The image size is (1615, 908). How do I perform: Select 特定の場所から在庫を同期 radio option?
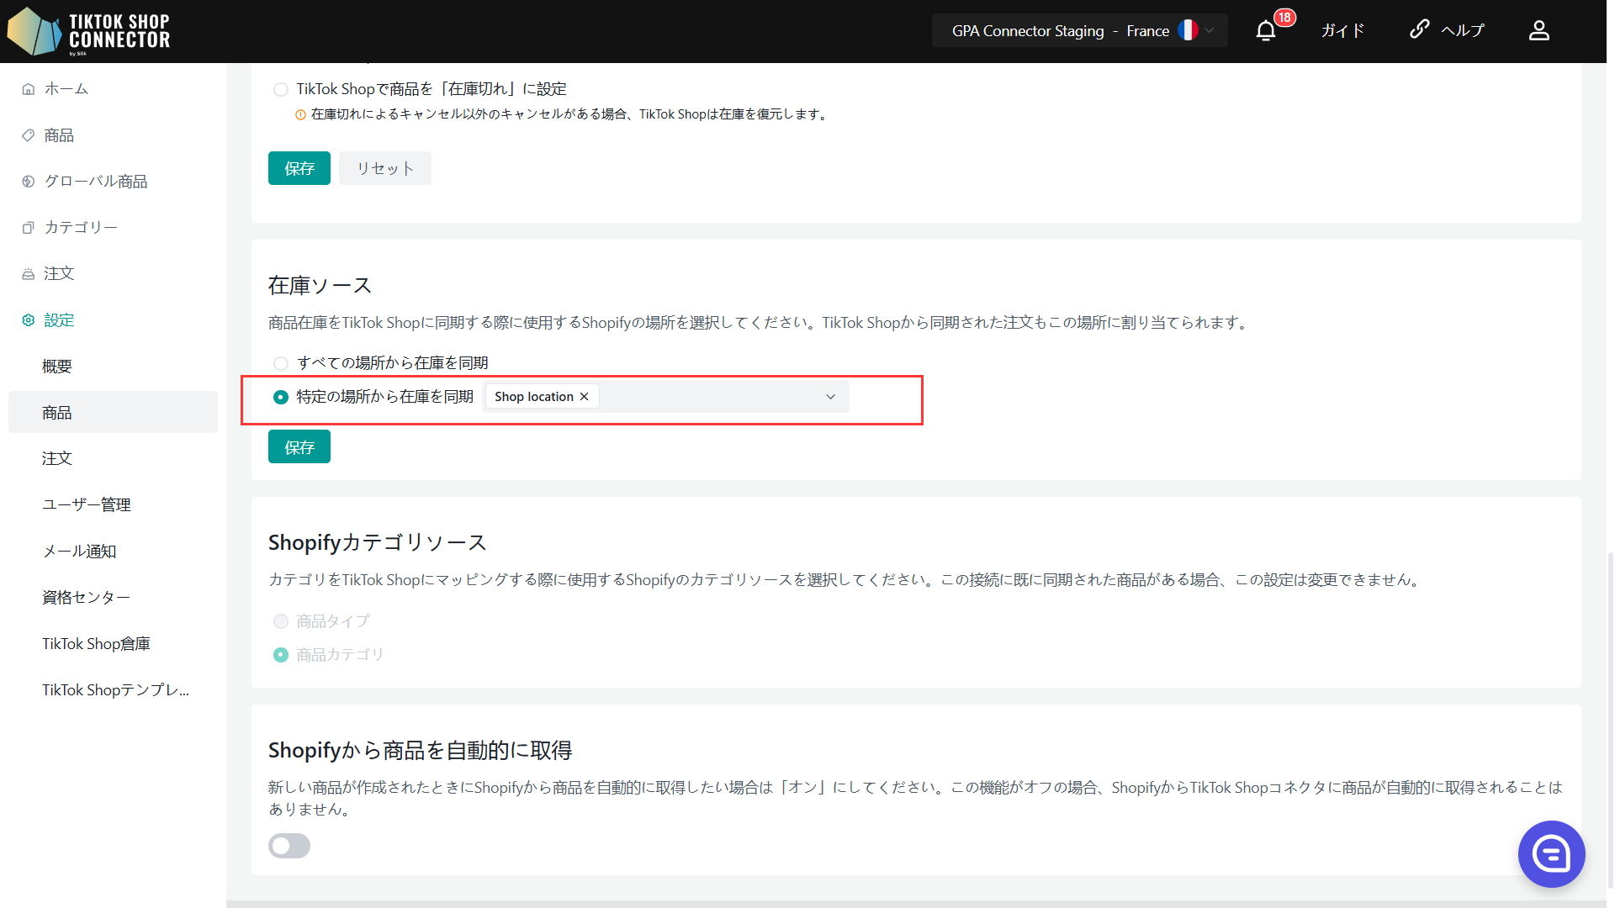281,397
